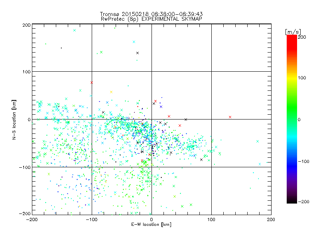Click the colorbar tick label "-100"
The width and height of the screenshot is (319, 239).
pos(303,161)
